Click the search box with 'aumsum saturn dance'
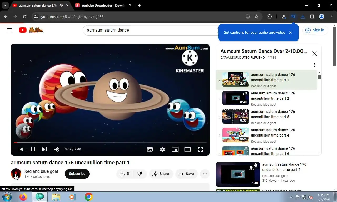337x202 pixels. tap(150, 30)
